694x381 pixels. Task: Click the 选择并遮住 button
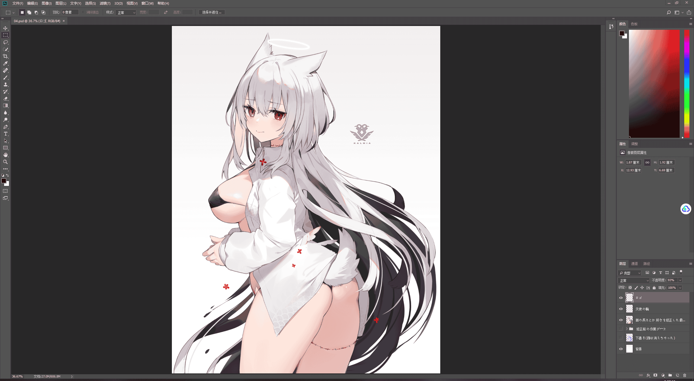211,12
